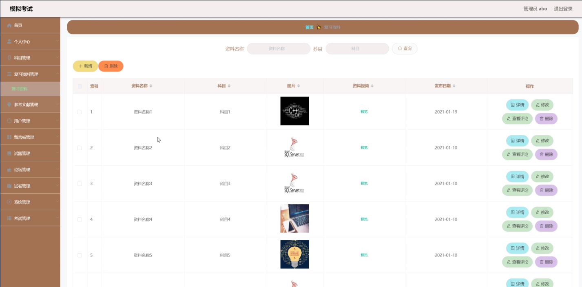Focus the 科目 search input field
The height and width of the screenshot is (287, 582).
coord(357,48)
